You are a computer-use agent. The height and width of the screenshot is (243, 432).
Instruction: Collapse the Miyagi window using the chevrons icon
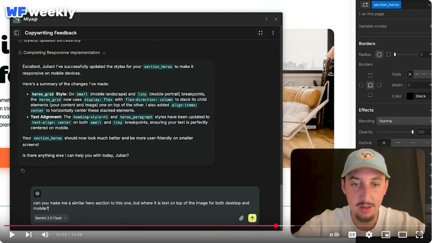tap(266, 19)
